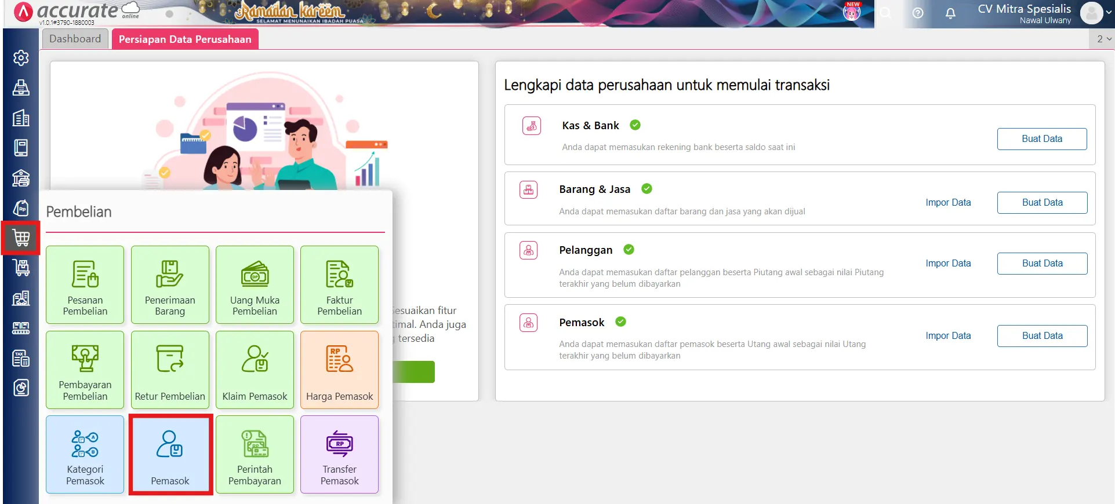Click Impor Data for Pemasok

948,336
